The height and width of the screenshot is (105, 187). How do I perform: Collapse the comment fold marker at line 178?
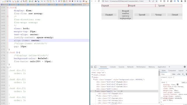pyautogui.click(x=8, y=67)
